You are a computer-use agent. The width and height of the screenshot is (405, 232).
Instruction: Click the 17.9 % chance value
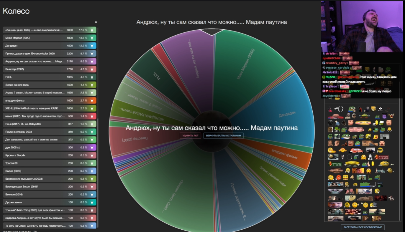coord(83,30)
